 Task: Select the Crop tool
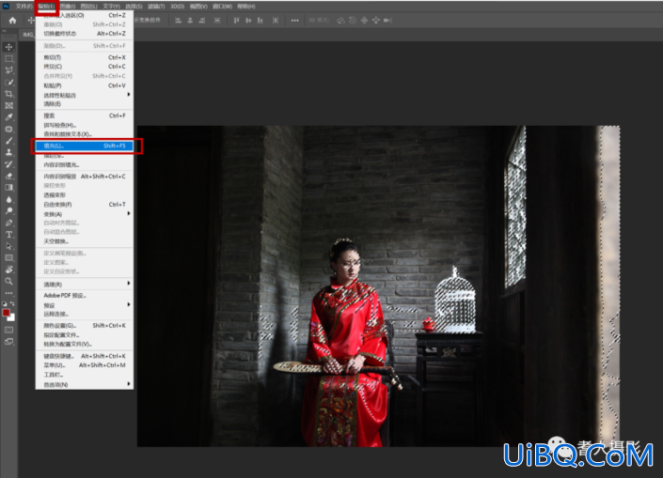coord(8,94)
